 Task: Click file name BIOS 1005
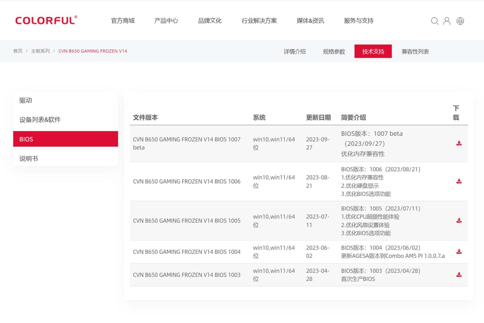pyautogui.click(x=187, y=220)
